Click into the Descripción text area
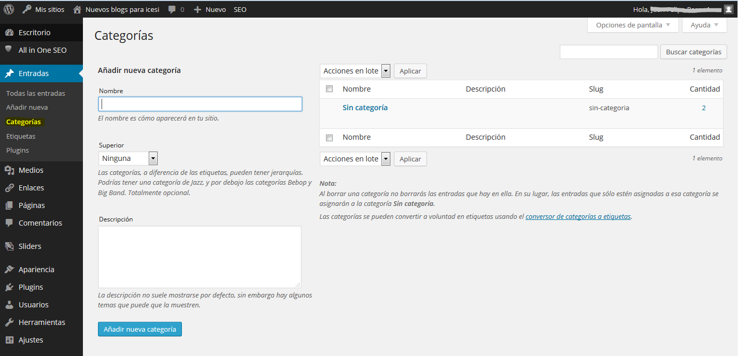Screen dimensions: 738x356 tap(200, 257)
